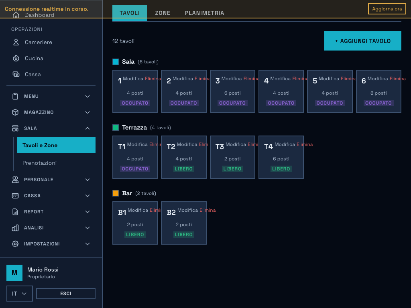
Task: Click the Aggiungi Tavolo button
Action: coord(362,41)
